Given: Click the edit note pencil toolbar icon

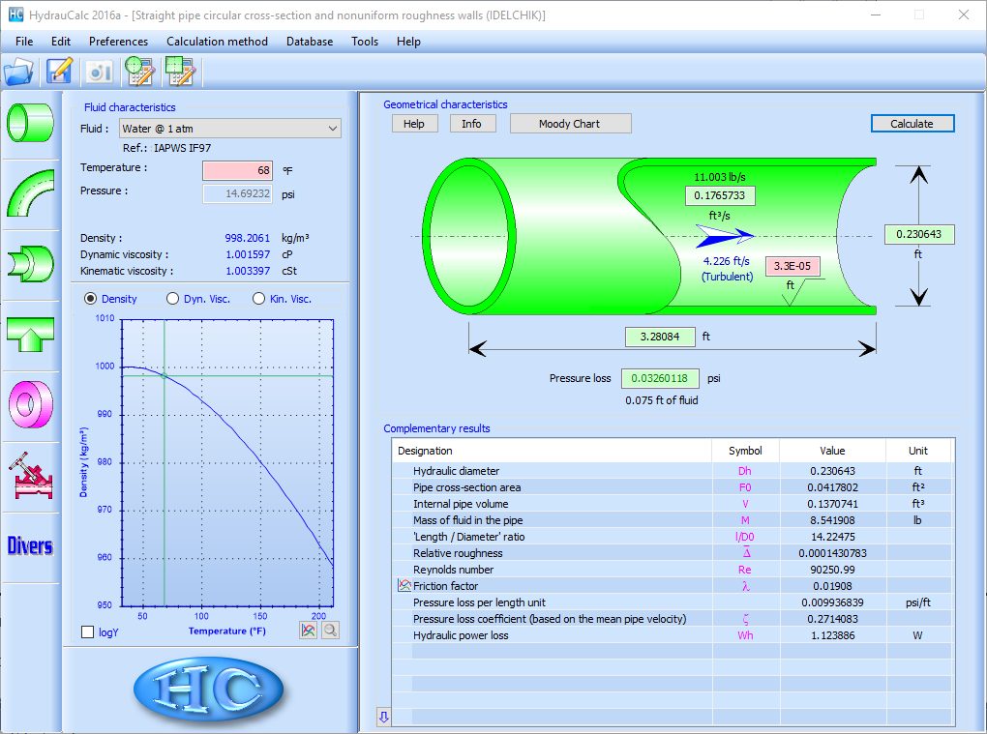Looking at the screenshot, I should 59,71.
